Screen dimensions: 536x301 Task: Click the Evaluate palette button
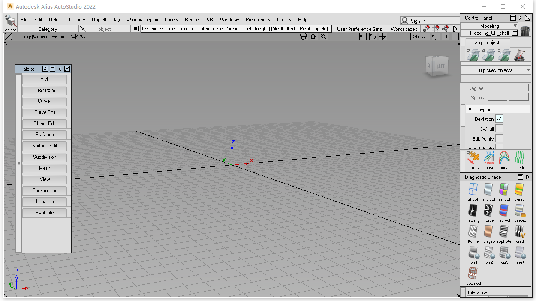pyautogui.click(x=45, y=213)
